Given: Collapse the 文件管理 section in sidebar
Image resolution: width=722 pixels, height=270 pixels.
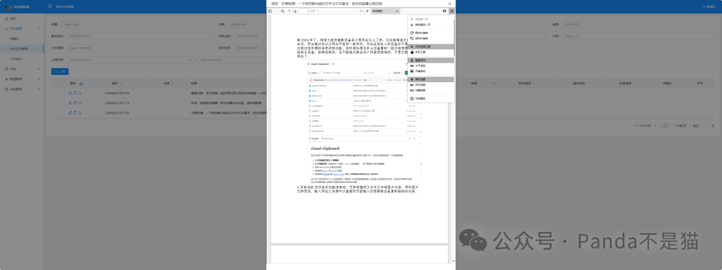Looking at the screenshot, I should (x=21, y=29).
